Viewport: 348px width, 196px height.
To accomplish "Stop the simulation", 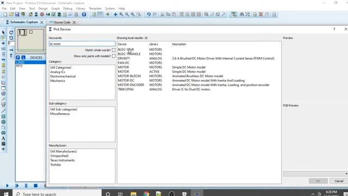I will tap(35, 186).
